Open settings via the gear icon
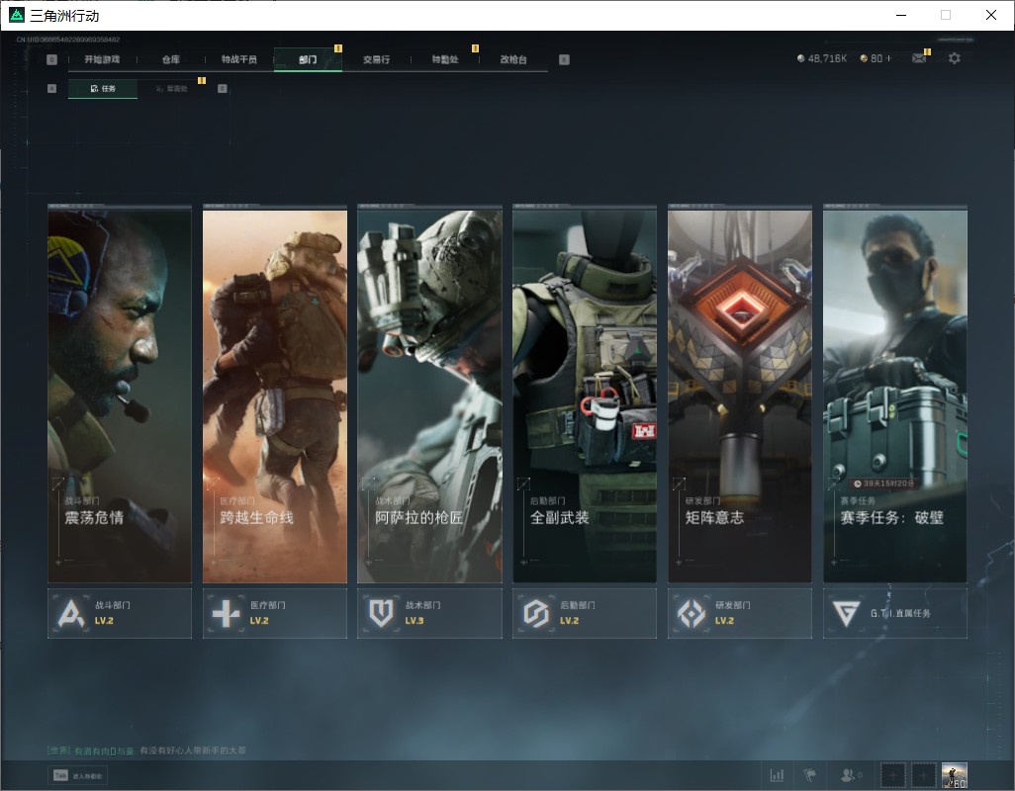The width and height of the screenshot is (1015, 791). coord(954,58)
